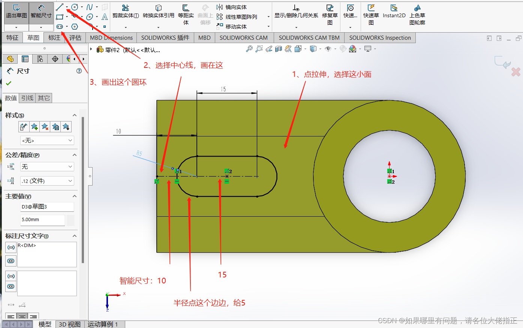Screen dimensions: 523x328
Task: Select the Smart Dimension (智能尺寸) tool
Action: tap(41, 12)
